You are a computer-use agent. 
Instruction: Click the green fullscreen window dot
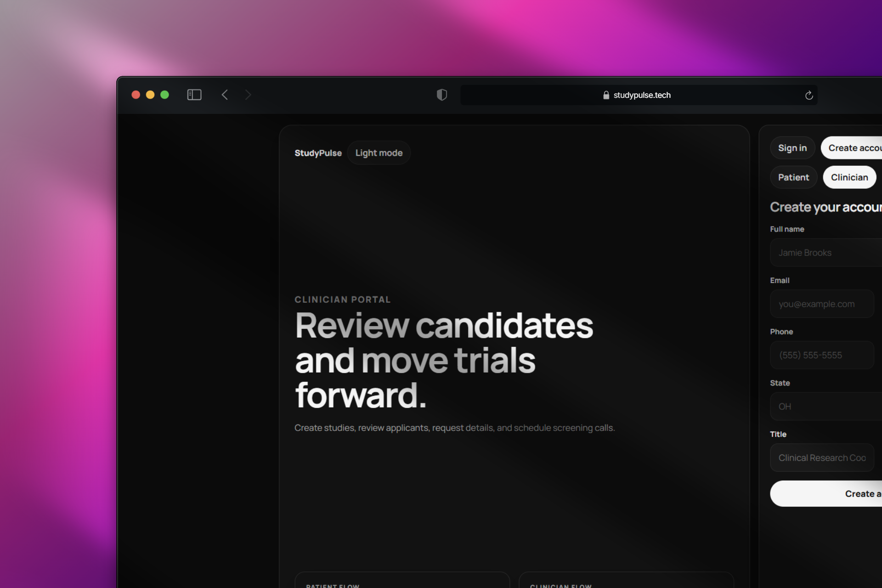pyautogui.click(x=164, y=95)
